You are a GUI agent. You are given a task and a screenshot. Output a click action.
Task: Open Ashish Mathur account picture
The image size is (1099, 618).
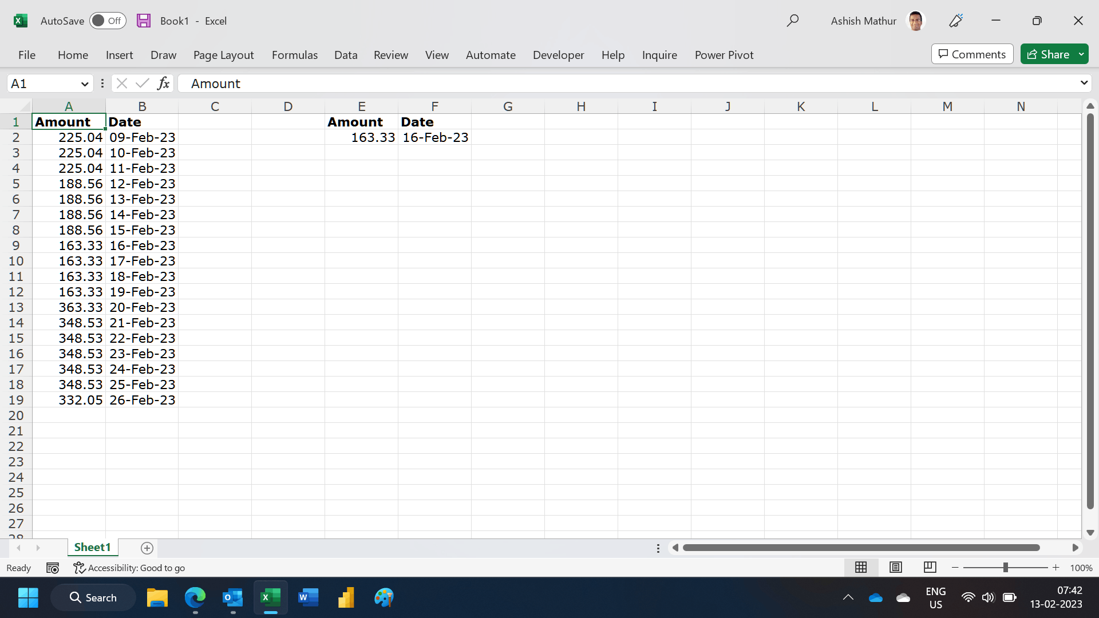916,21
